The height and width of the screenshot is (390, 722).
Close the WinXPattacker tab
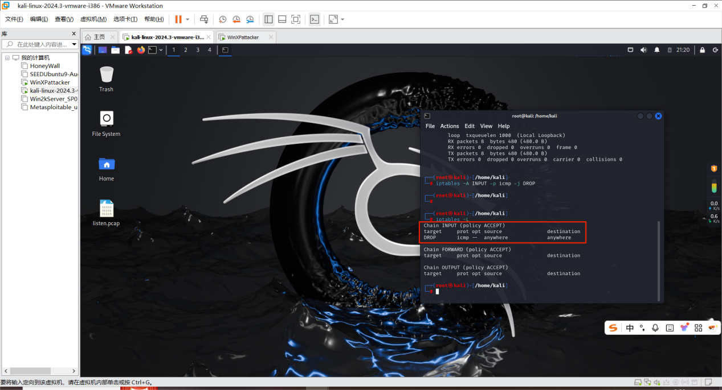pos(270,37)
